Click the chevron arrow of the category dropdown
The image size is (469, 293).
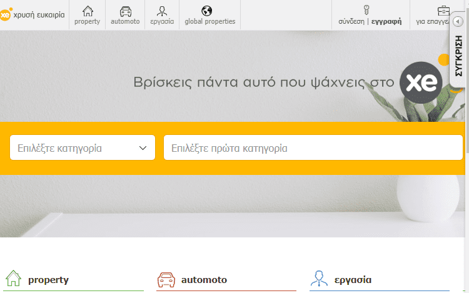coord(143,148)
